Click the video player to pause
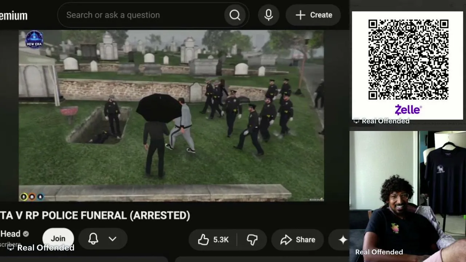Screen dimensions: 466x262 pos(171,116)
